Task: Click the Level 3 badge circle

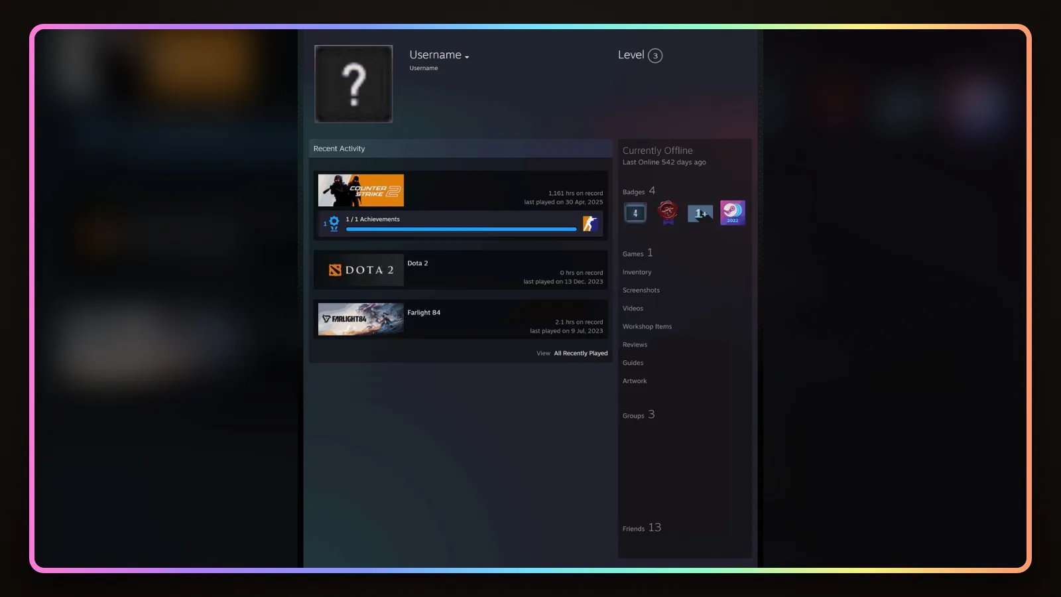Action: coord(655,56)
